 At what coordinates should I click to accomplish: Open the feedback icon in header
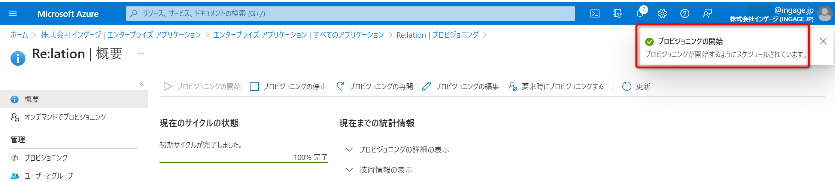tap(707, 14)
